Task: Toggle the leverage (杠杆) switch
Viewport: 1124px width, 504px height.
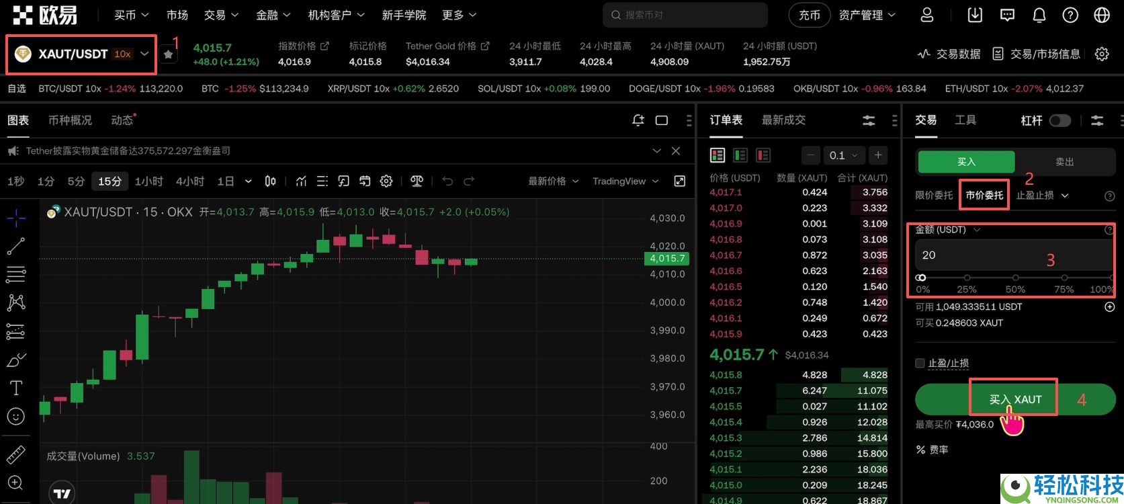Action: pyautogui.click(x=1060, y=120)
